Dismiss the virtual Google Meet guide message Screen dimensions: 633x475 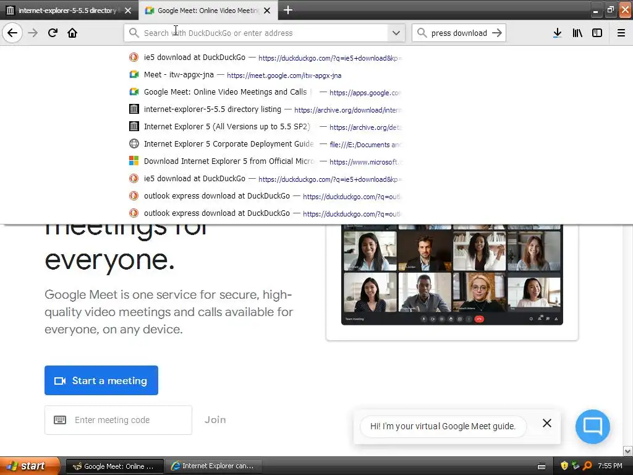[547, 423]
